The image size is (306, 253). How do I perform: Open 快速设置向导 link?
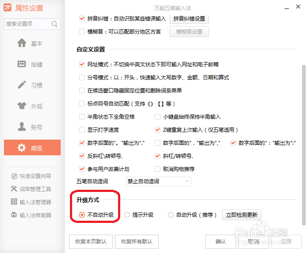[35, 176]
